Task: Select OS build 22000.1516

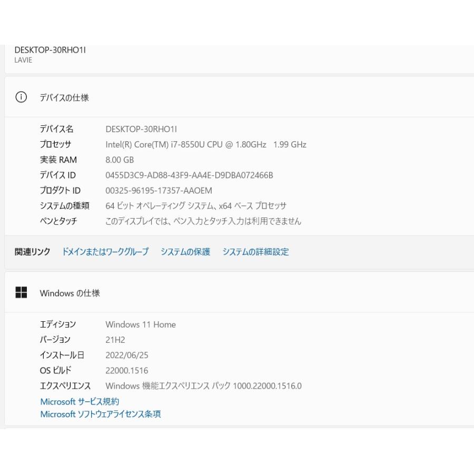Action: (x=127, y=371)
